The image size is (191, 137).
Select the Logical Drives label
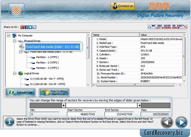tap(32, 73)
